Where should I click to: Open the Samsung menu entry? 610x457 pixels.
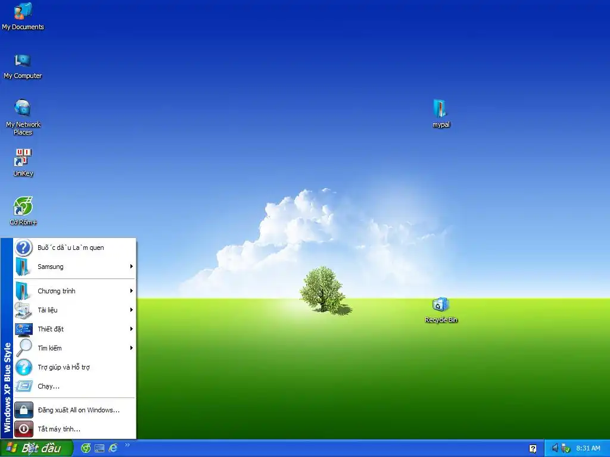tap(74, 267)
